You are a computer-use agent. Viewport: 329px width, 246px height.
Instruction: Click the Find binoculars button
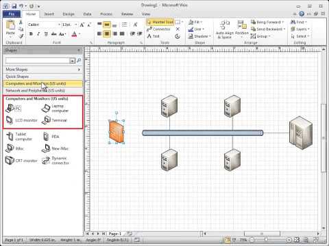coord(298,22)
